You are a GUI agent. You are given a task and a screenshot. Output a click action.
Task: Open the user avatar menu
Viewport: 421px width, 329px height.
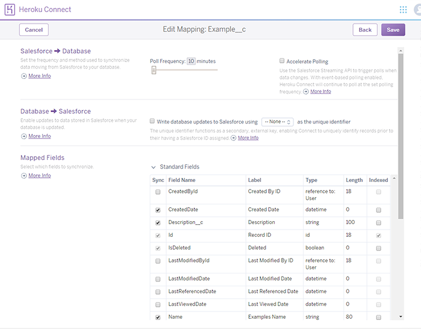(417, 10)
